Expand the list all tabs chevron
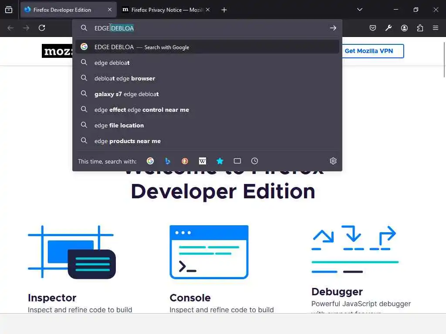This screenshot has width=446, height=334. point(359,10)
